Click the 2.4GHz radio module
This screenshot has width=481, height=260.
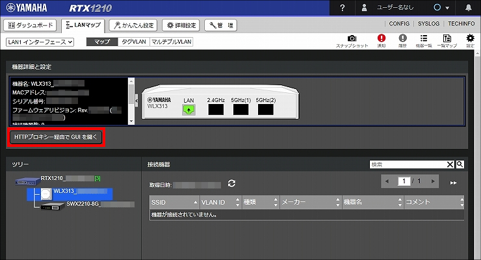tap(216, 109)
